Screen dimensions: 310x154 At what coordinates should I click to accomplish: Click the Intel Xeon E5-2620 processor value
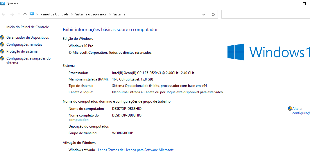[x=153, y=73]
